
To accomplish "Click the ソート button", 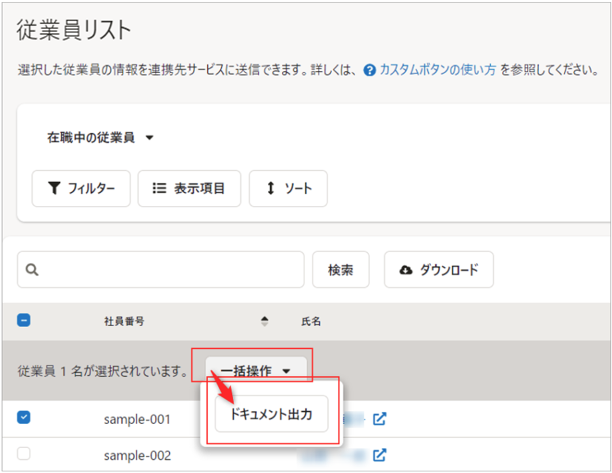I will [288, 189].
